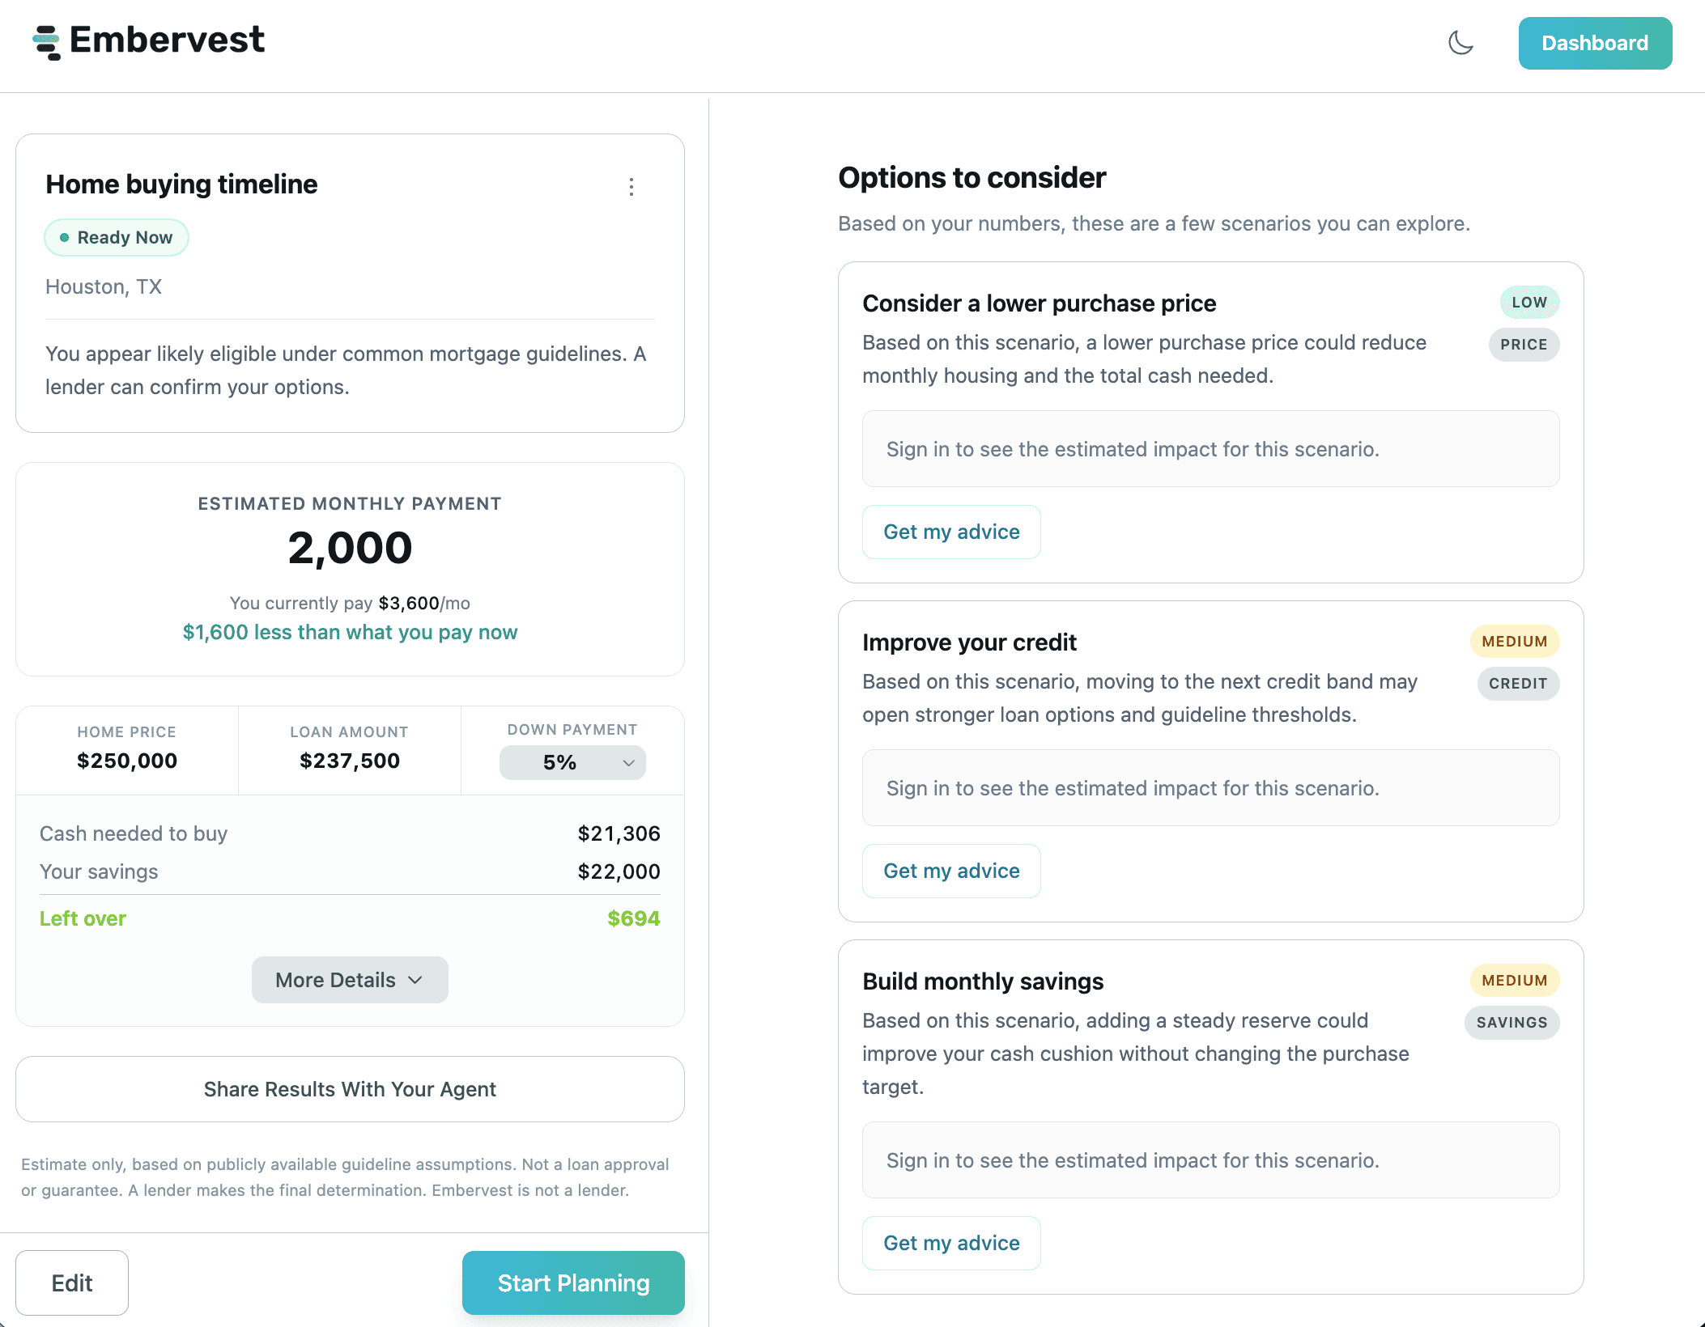This screenshot has width=1705, height=1327.
Task: Open the Down Payment 5% dropdown
Action: pyautogui.click(x=572, y=762)
